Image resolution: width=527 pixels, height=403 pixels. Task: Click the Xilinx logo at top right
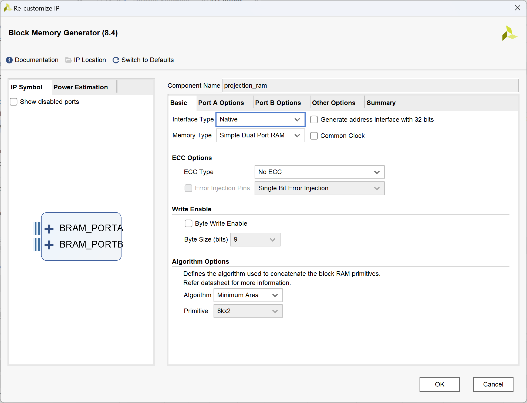(x=509, y=33)
